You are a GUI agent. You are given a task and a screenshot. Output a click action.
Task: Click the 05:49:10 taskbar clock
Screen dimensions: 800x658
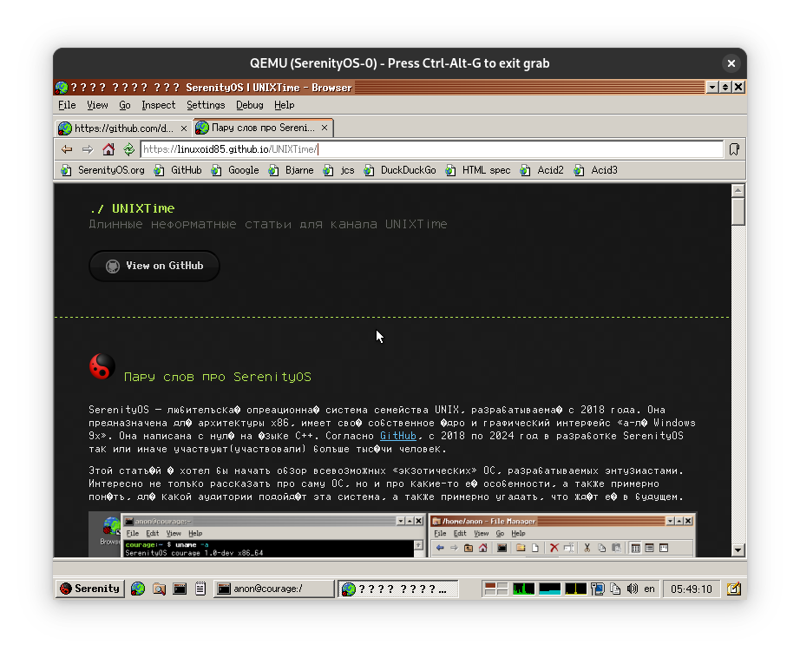[691, 589]
